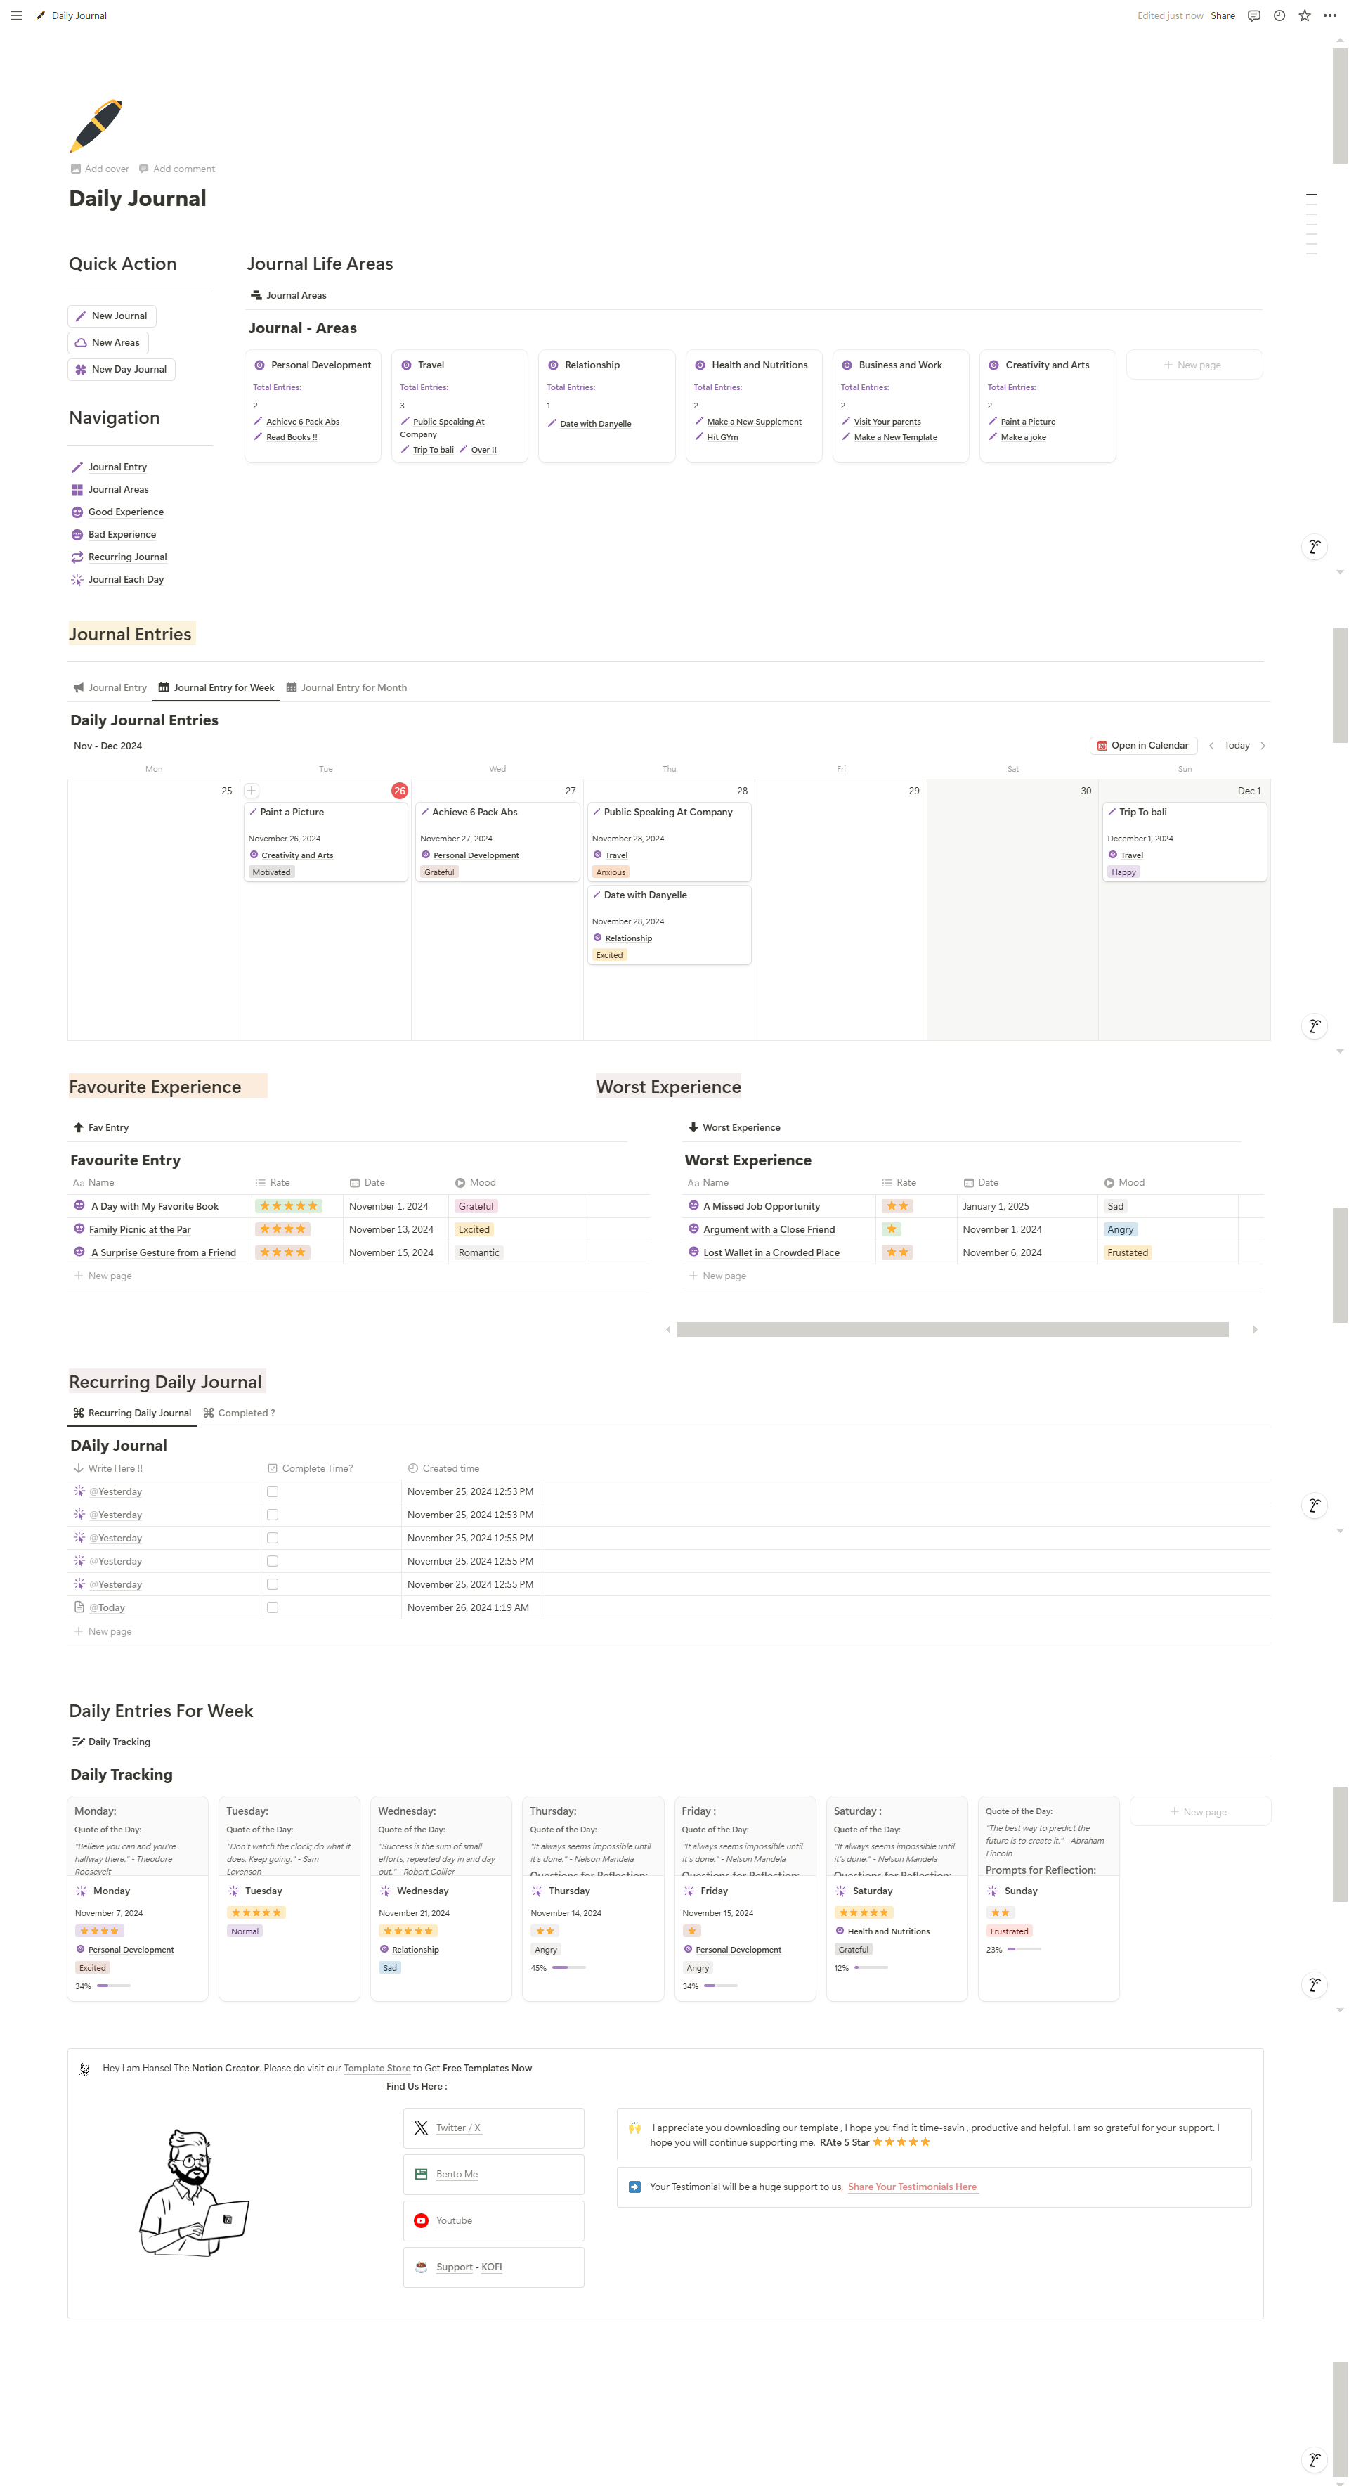1349x2486 pixels.
Task: Open the Youtube link icon
Action: (x=422, y=2220)
